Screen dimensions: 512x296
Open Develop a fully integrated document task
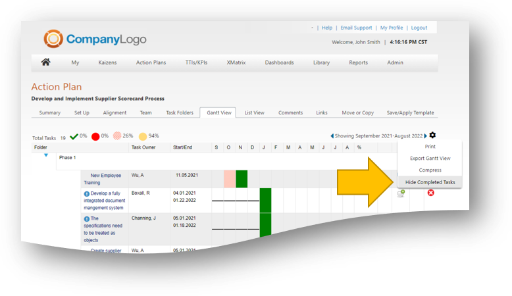105,201
